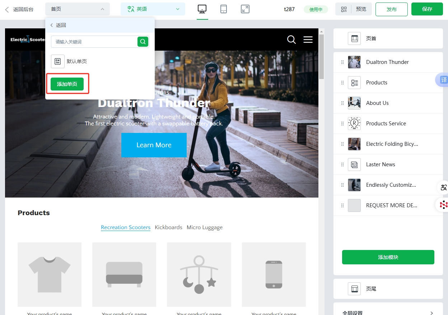The width and height of the screenshot is (448, 315).
Task: Click the 返回后台 link
Action: coord(23,9)
